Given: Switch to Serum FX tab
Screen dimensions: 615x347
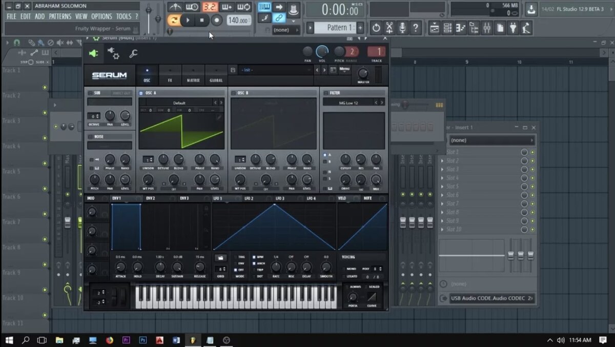Looking at the screenshot, I should 170,75.
